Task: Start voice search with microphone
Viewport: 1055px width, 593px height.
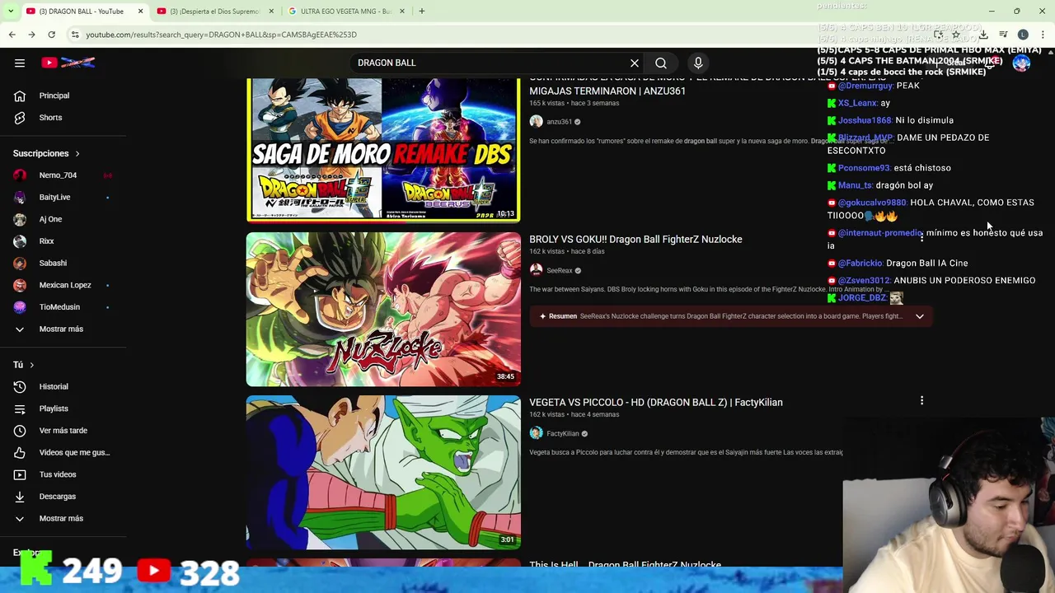Action: (x=698, y=63)
